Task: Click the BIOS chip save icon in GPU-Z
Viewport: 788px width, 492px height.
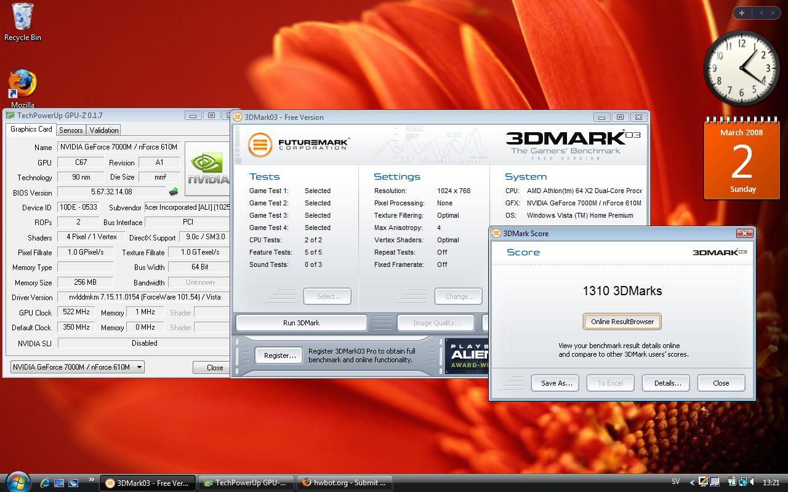Action: pyautogui.click(x=174, y=192)
